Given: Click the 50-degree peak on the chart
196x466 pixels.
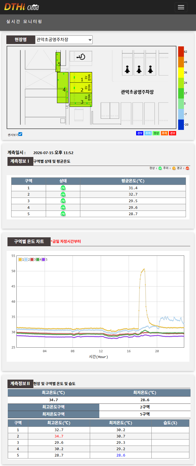Looking at the screenshot, I should click(x=144, y=269).
